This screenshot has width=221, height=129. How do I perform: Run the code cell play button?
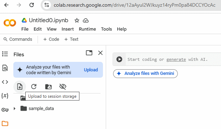119,59
